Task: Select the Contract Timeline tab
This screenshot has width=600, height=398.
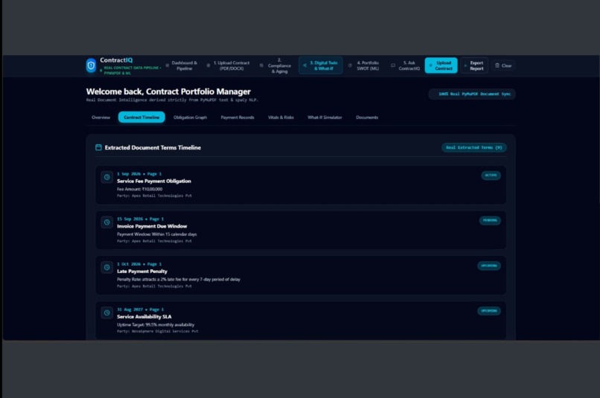Action: (141, 118)
